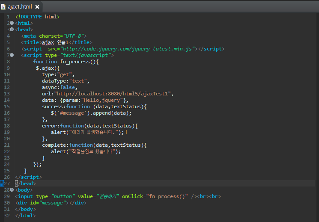
Task: Click the fn_process function name on line 8
Action: (x=75, y=62)
